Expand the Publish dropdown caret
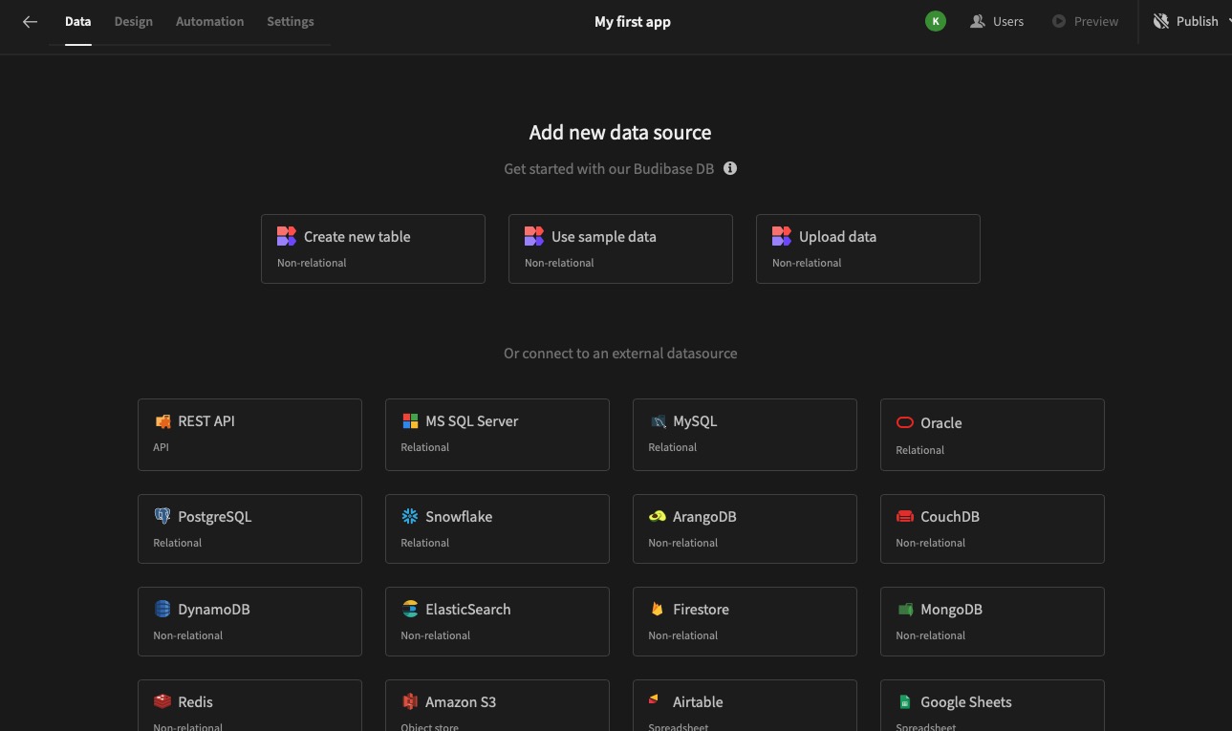 tap(1226, 21)
